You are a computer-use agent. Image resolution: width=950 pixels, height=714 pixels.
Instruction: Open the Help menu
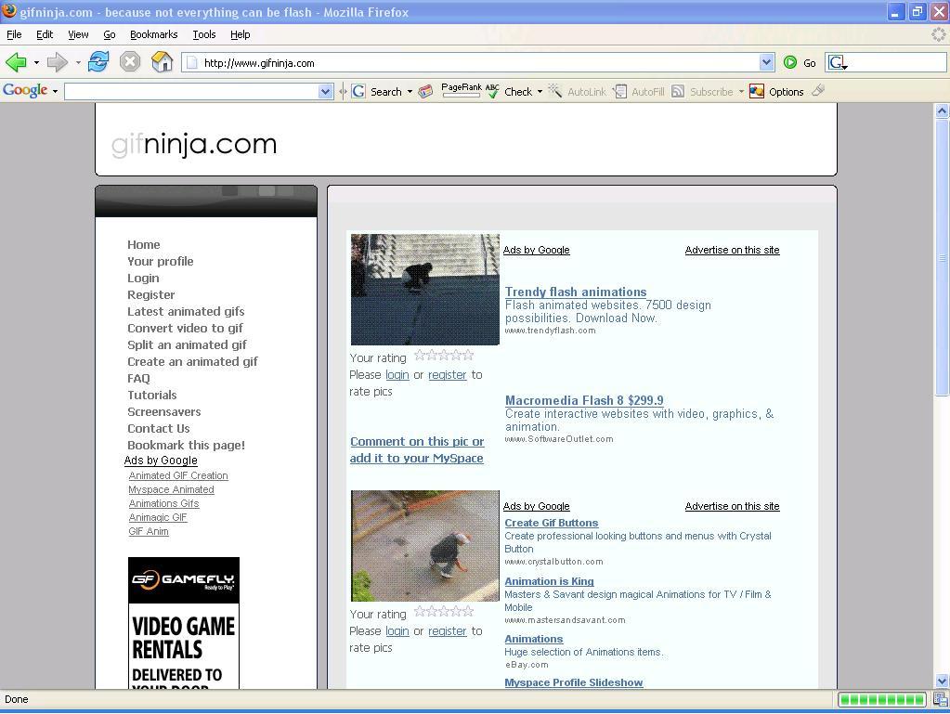(x=240, y=34)
